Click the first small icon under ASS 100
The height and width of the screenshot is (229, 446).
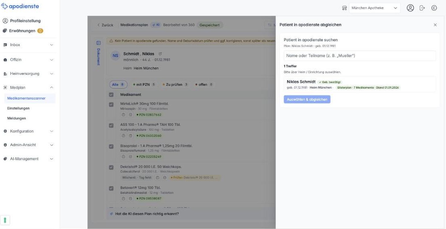[123, 136]
